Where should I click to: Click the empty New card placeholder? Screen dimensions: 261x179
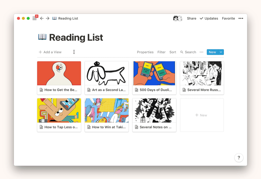coord(202,115)
